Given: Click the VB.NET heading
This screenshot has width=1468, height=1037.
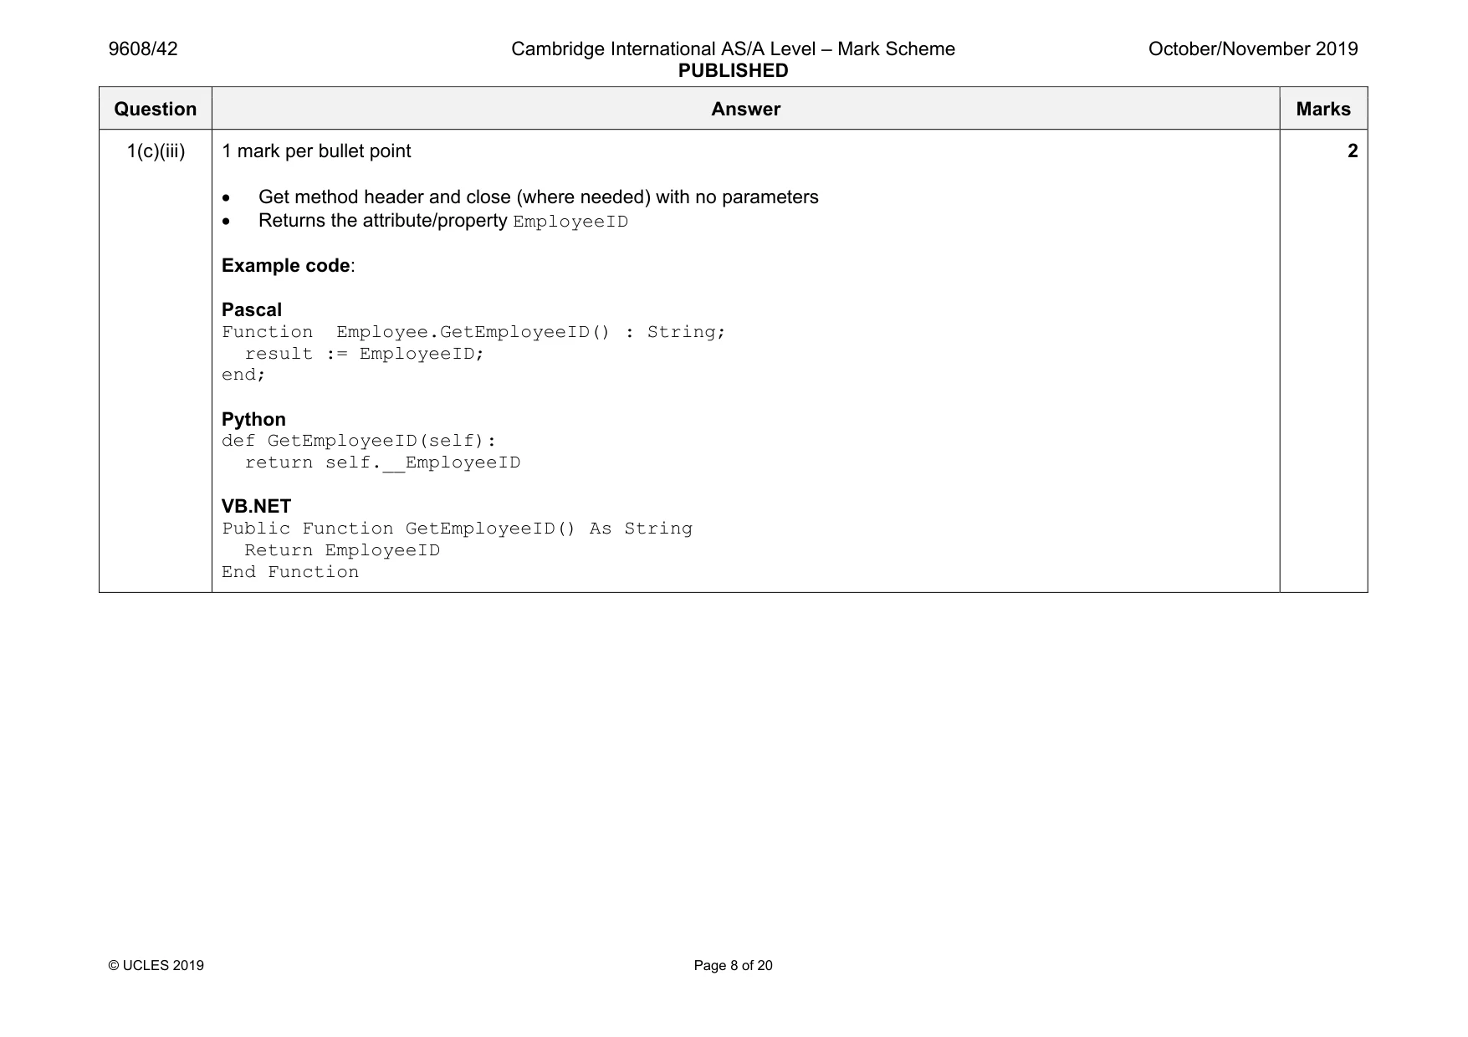Looking at the screenshot, I should click(256, 507).
